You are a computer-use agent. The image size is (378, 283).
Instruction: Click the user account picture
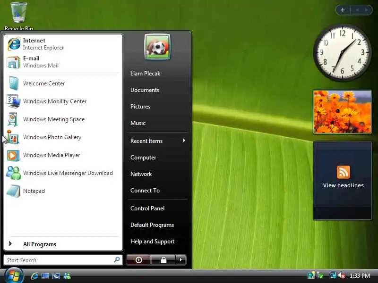point(157,47)
